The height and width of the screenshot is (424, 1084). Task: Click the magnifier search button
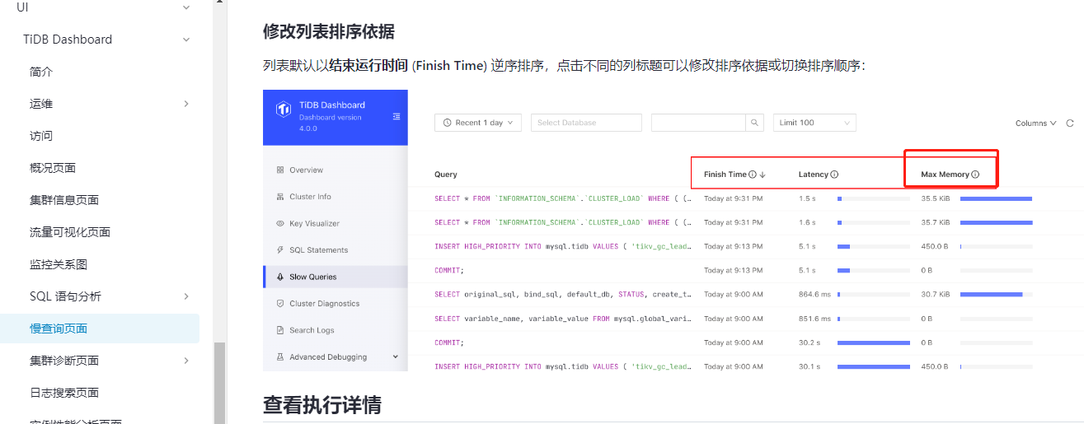pos(755,123)
